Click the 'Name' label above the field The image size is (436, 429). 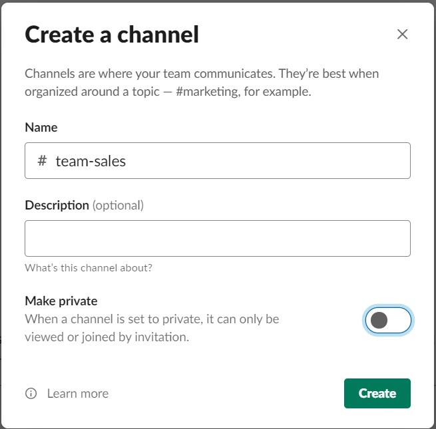41,128
